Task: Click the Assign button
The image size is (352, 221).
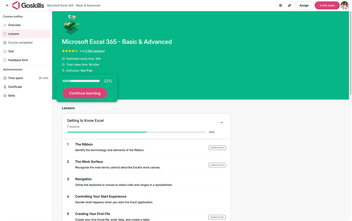Action: pos(304,6)
